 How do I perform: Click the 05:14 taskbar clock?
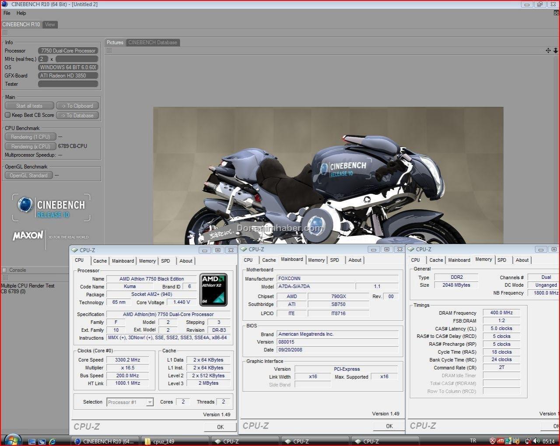[549, 441]
